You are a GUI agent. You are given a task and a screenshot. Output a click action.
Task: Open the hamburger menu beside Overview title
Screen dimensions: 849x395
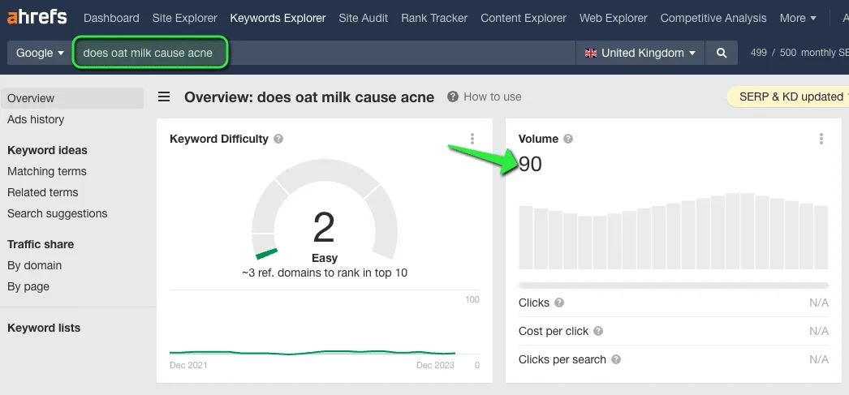[163, 97]
